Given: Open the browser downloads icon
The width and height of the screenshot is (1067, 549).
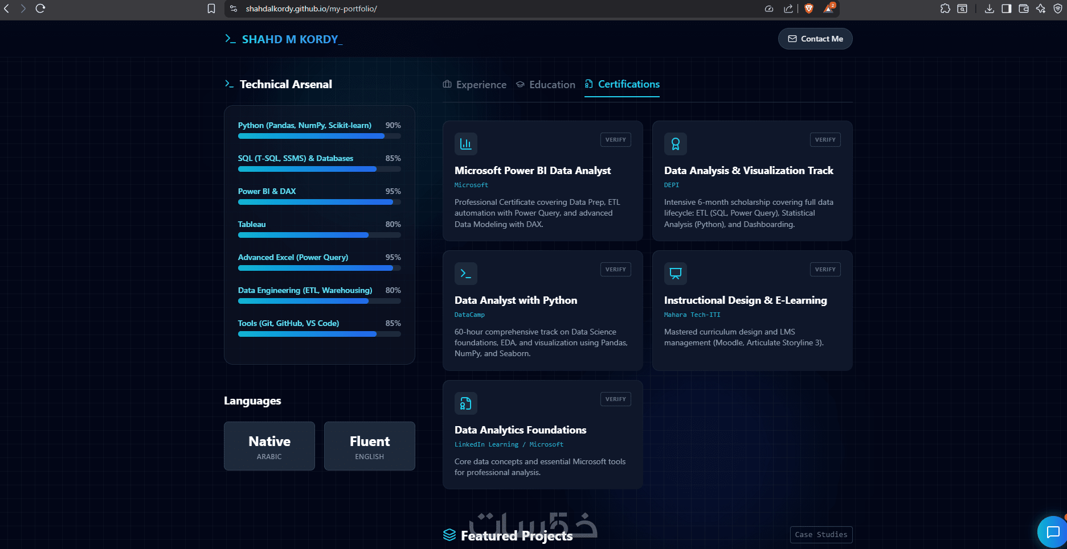Looking at the screenshot, I should pos(990,9).
